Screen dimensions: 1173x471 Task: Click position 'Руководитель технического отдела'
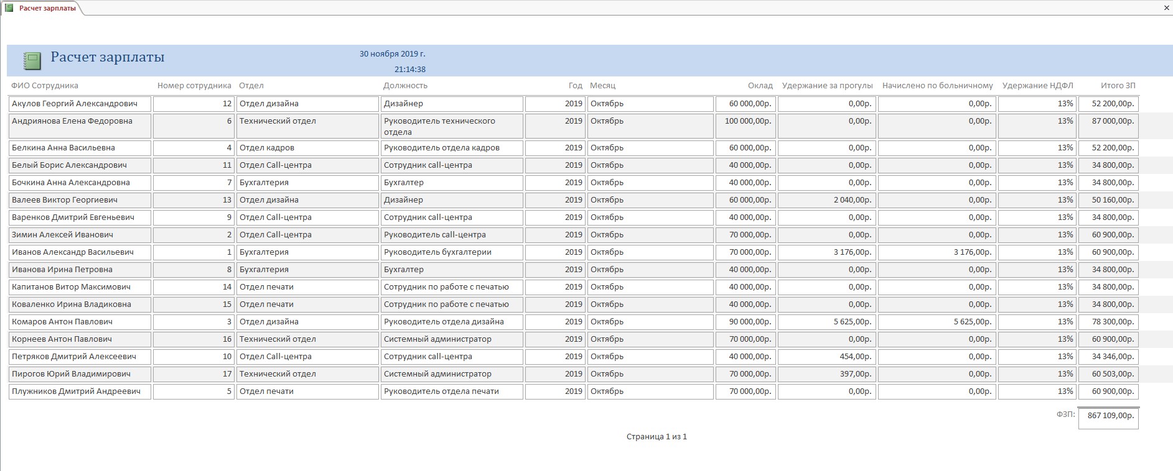point(452,126)
